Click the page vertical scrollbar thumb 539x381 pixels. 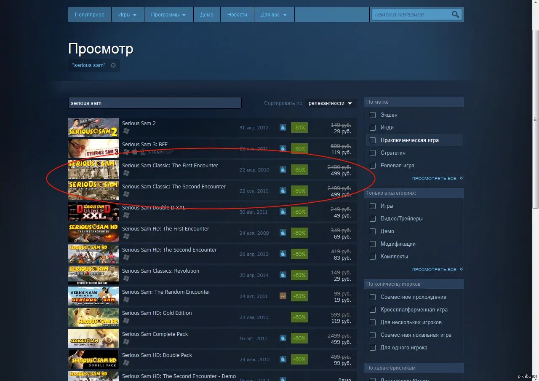pyautogui.click(x=535, y=119)
